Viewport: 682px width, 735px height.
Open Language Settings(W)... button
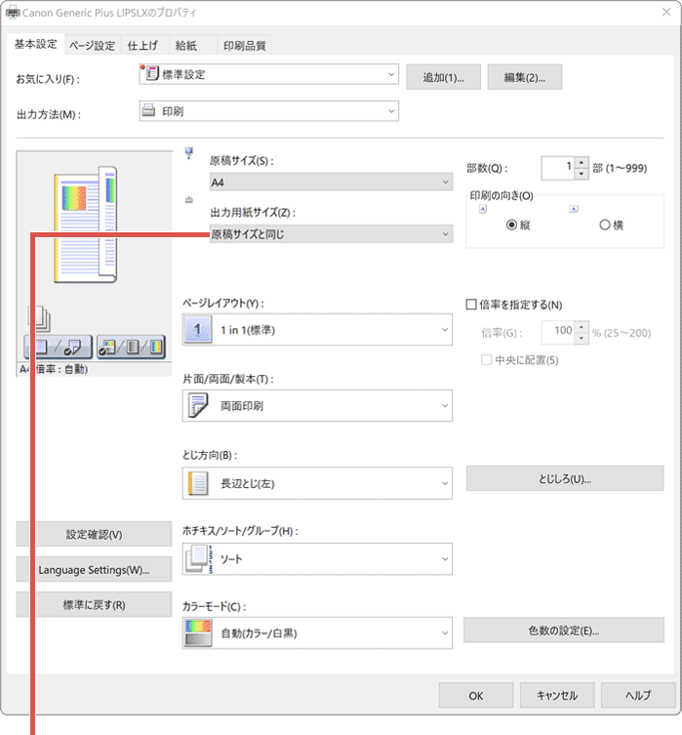tap(94, 569)
